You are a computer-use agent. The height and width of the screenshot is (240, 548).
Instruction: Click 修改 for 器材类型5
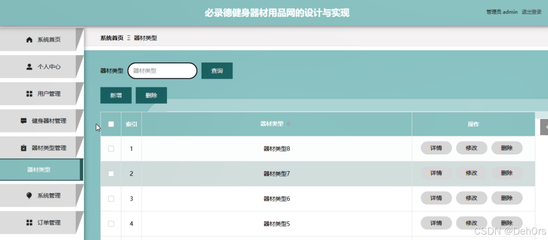(472, 223)
